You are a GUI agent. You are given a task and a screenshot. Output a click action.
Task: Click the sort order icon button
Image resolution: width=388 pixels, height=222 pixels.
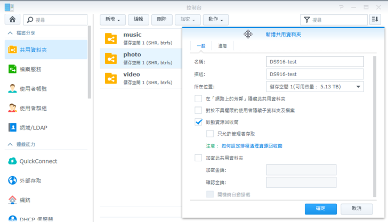375,20
